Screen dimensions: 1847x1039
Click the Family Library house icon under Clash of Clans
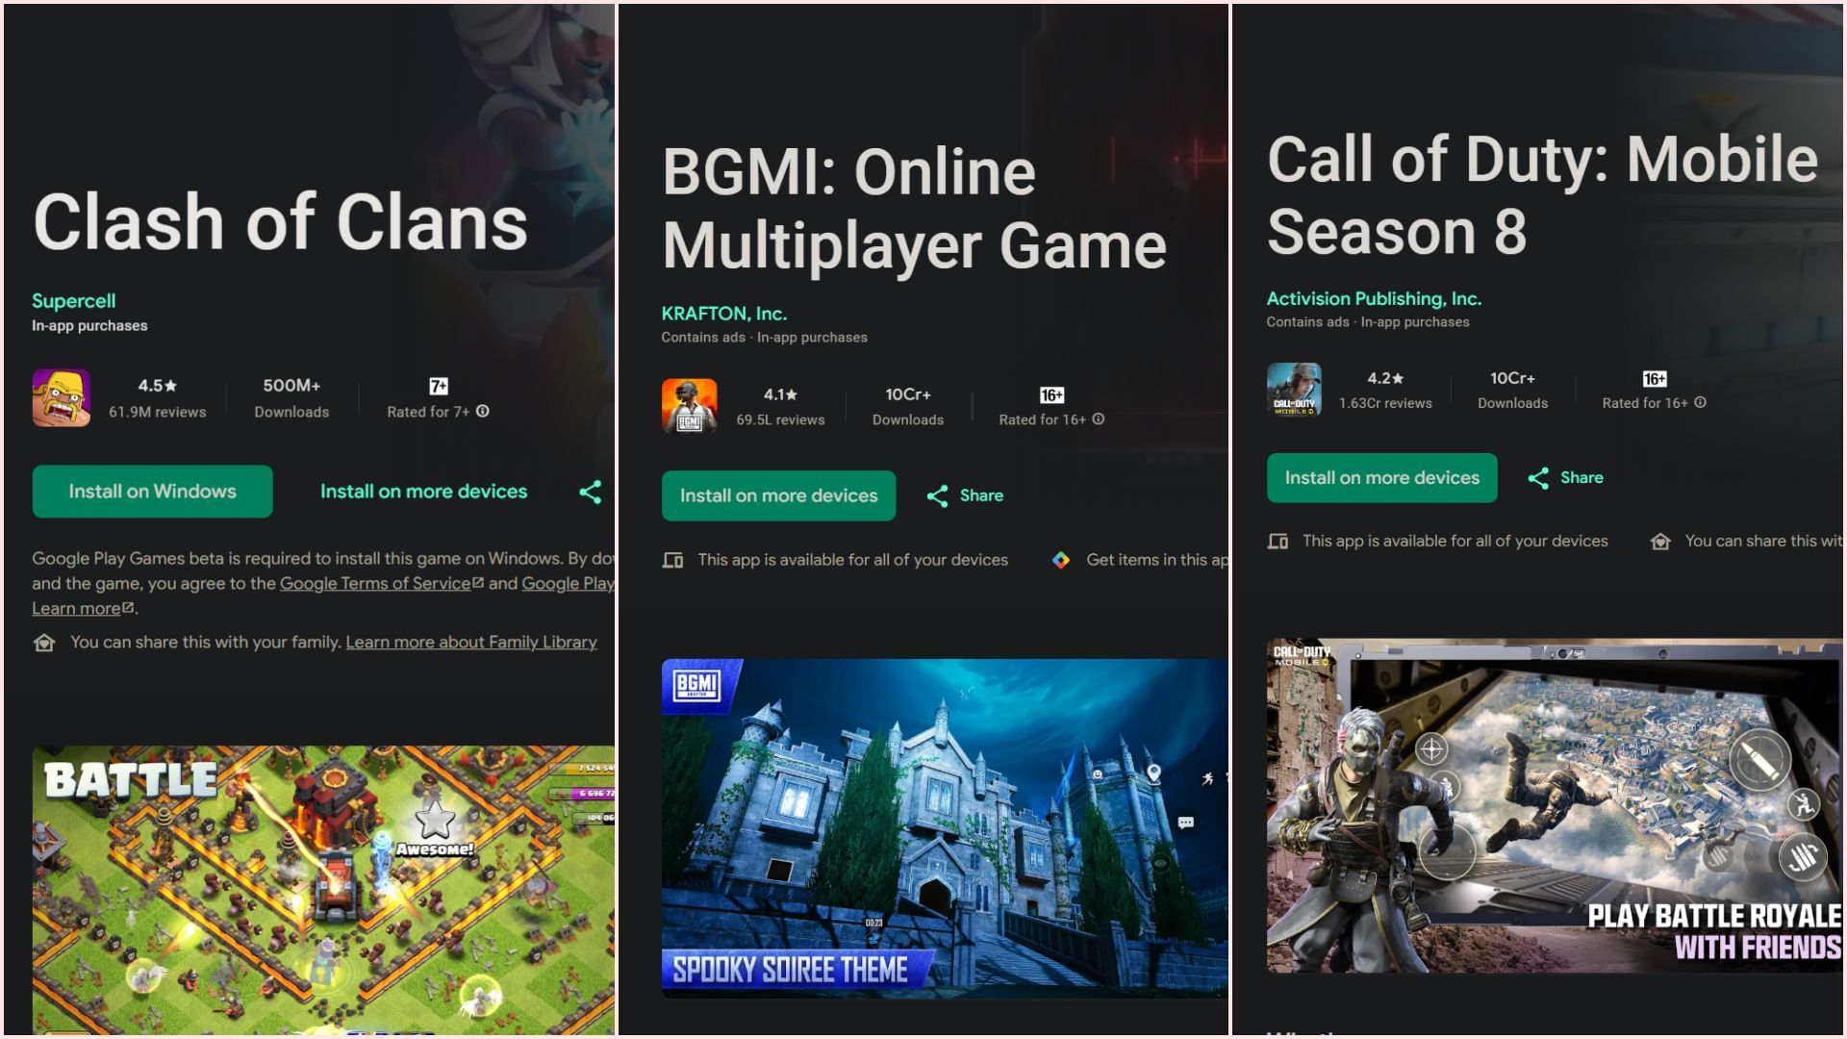coord(44,643)
